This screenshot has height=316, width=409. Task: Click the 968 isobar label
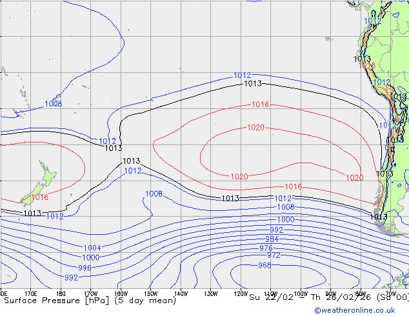click(x=264, y=266)
